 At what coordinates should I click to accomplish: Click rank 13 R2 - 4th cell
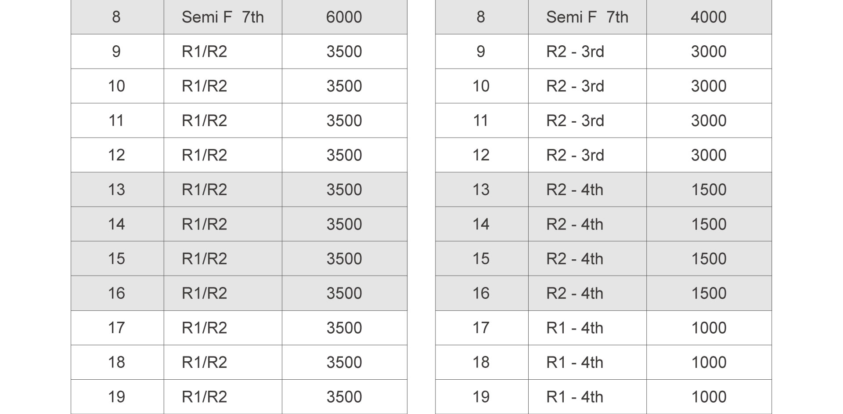click(587, 189)
